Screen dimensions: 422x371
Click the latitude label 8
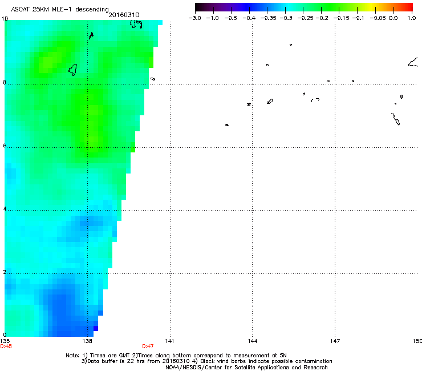click(5, 82)
